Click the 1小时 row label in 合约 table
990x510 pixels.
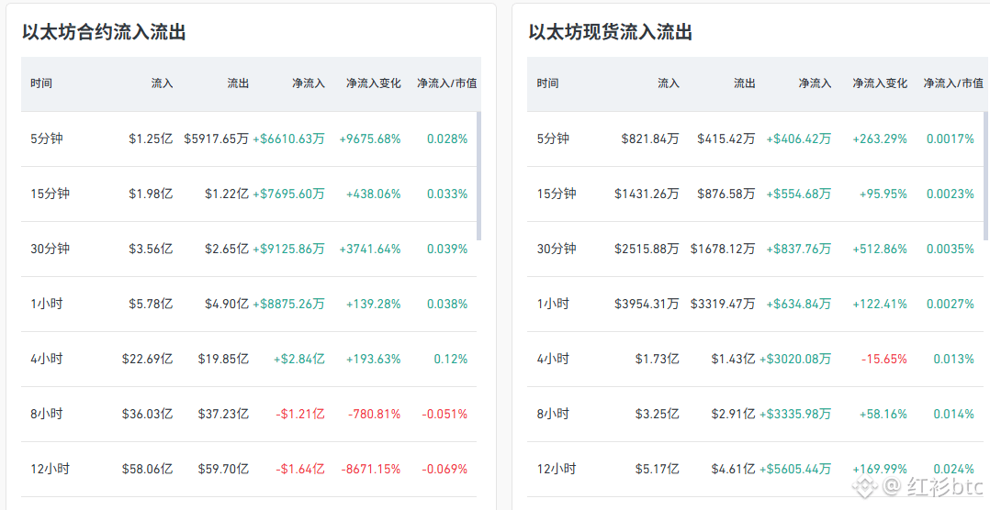(47, 304)
